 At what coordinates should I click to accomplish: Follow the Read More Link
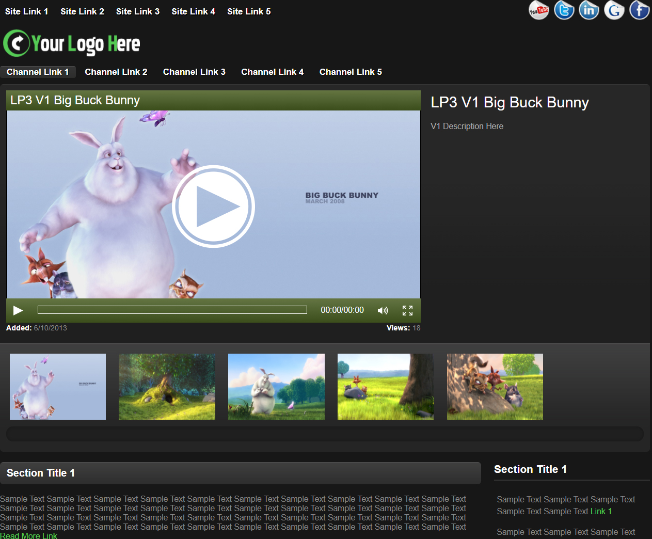[28, 535]
